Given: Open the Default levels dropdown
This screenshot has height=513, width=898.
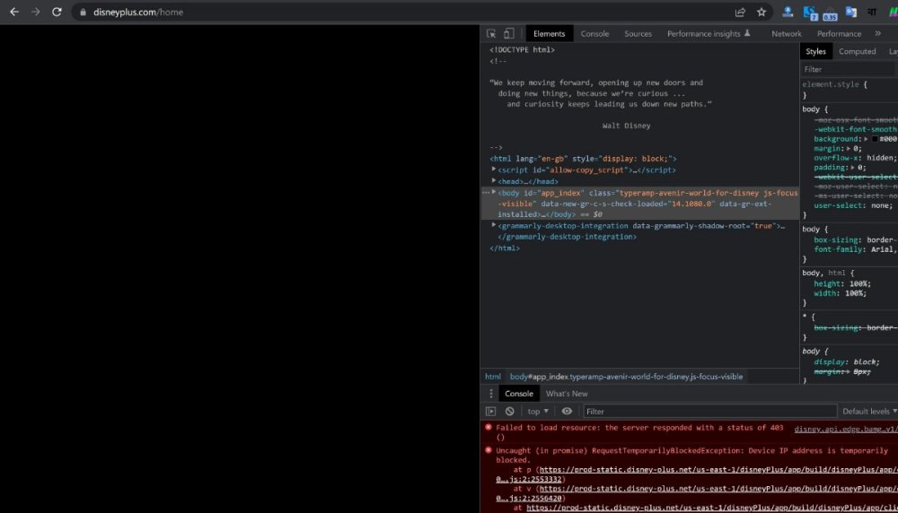Looking at the screenshot, I should tap(869, 412).
